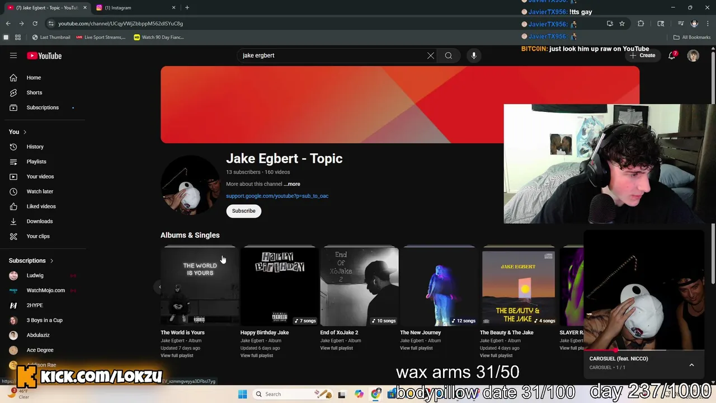Viewport: 716px width, 403px height.
Task: Close the Jake Egbert YouTube tab
Action: pyautogui.click(x=85, y=8)
